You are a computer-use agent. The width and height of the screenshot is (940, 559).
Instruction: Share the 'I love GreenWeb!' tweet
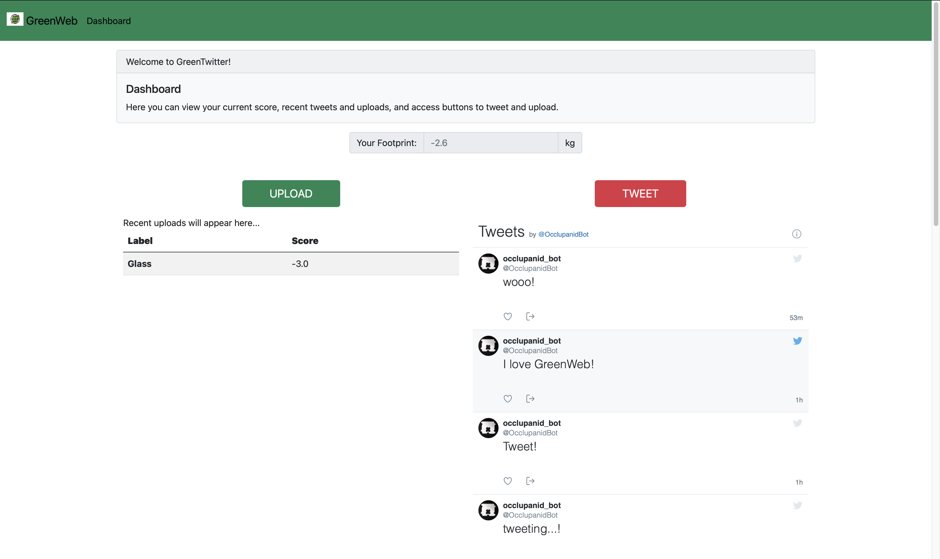click(x=530, y=398)
